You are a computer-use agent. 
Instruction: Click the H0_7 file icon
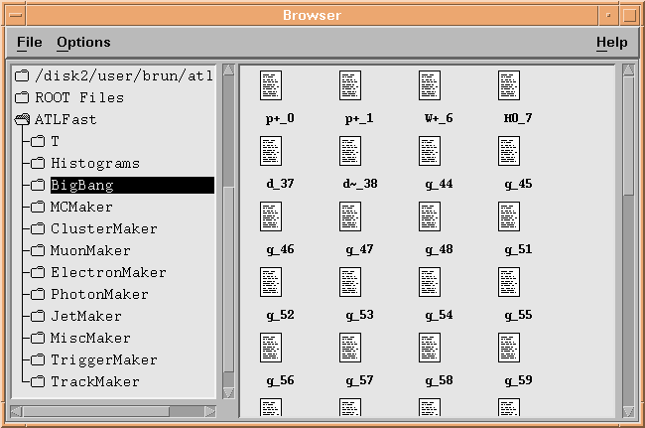pyautogui.click(x=509, y=86)
